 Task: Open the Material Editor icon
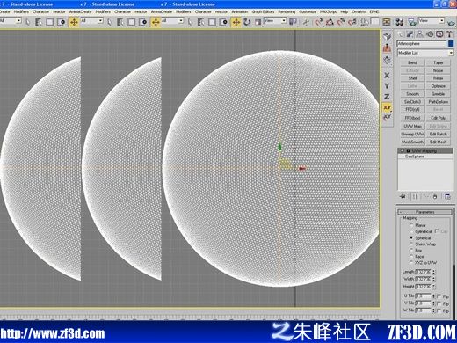coord(400,22)
